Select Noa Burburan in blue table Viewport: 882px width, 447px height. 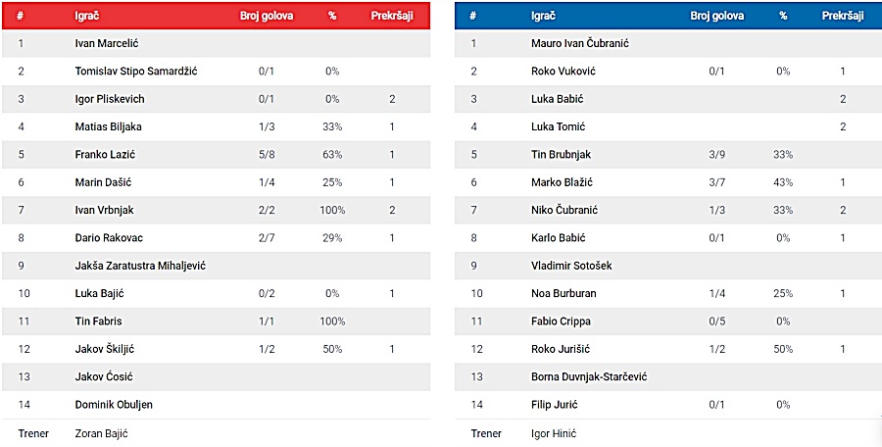(x=563, y=293)
